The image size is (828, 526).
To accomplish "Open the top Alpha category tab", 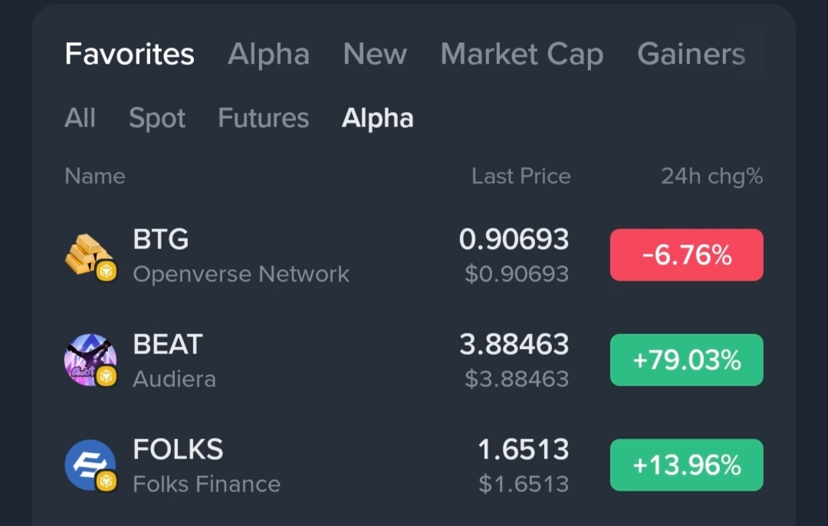I will coord(268,55).
